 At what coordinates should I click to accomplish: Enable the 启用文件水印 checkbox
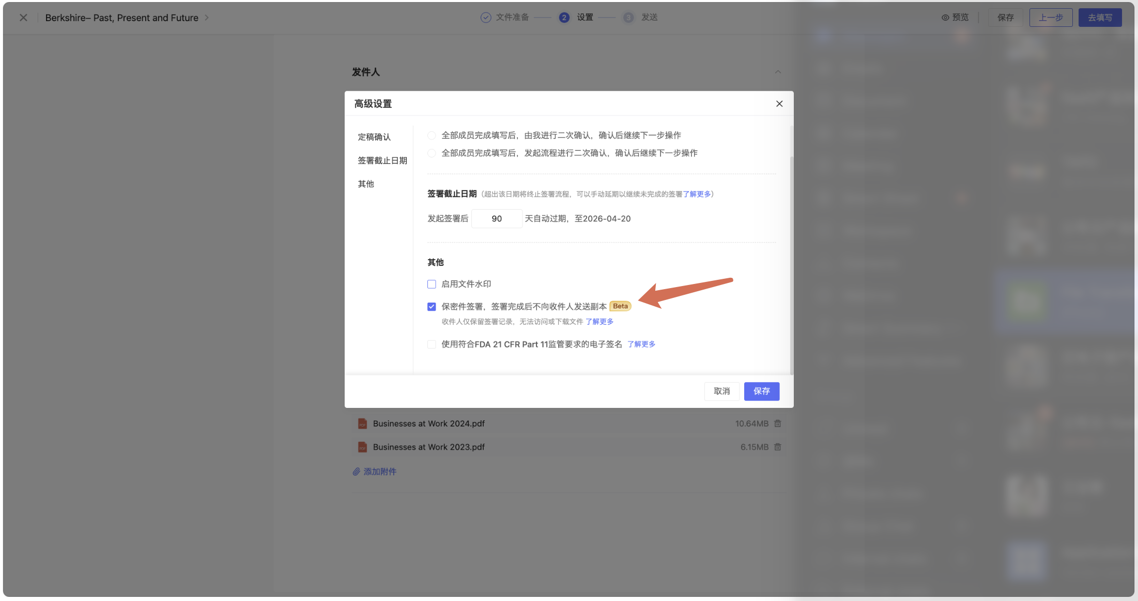pyautogui.click(x=432, y=284)
